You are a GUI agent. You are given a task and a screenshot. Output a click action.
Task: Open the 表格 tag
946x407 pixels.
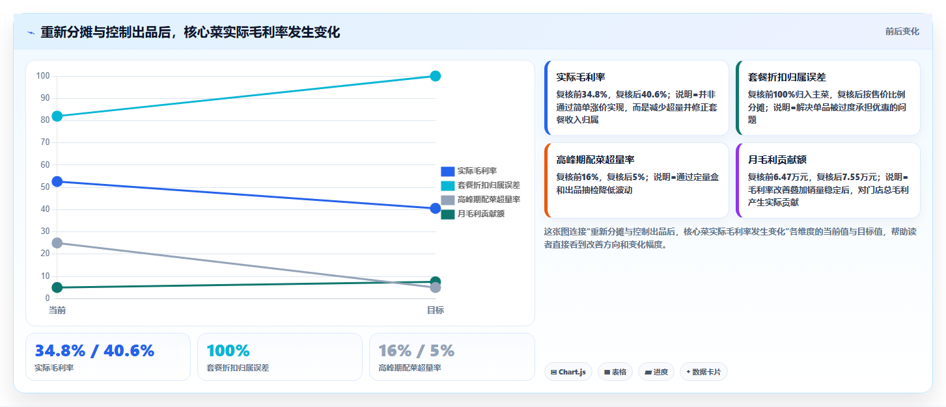pyautogui.click(x=615, y=372)
